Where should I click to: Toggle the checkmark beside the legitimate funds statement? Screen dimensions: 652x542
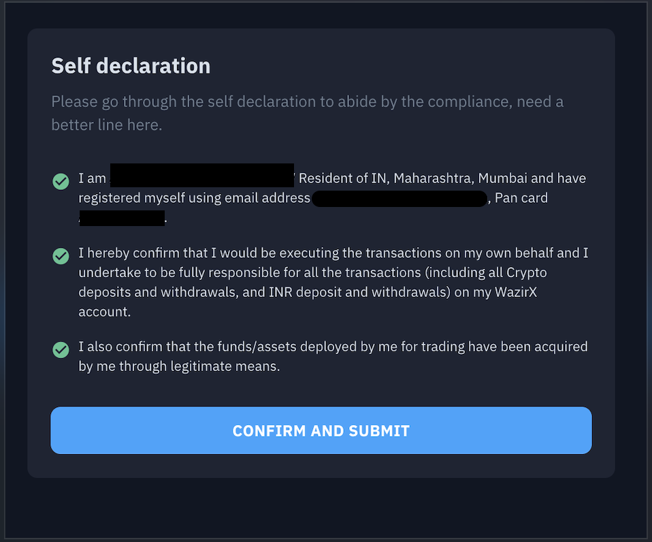(61, 349)
